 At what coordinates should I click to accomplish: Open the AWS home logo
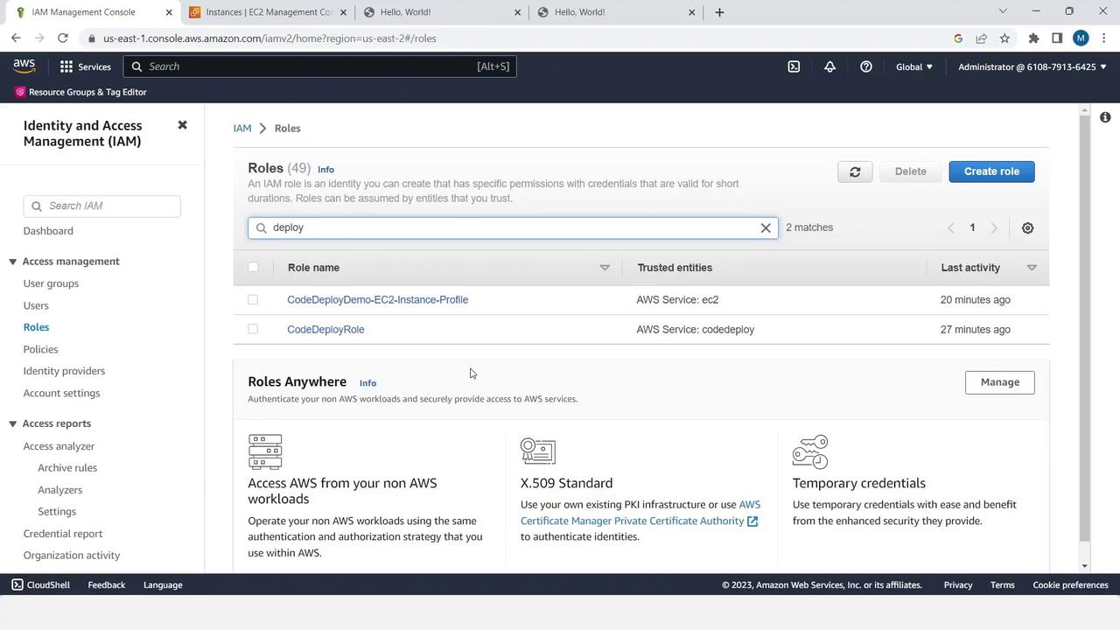pyautogui.click(x=24, y=66)
